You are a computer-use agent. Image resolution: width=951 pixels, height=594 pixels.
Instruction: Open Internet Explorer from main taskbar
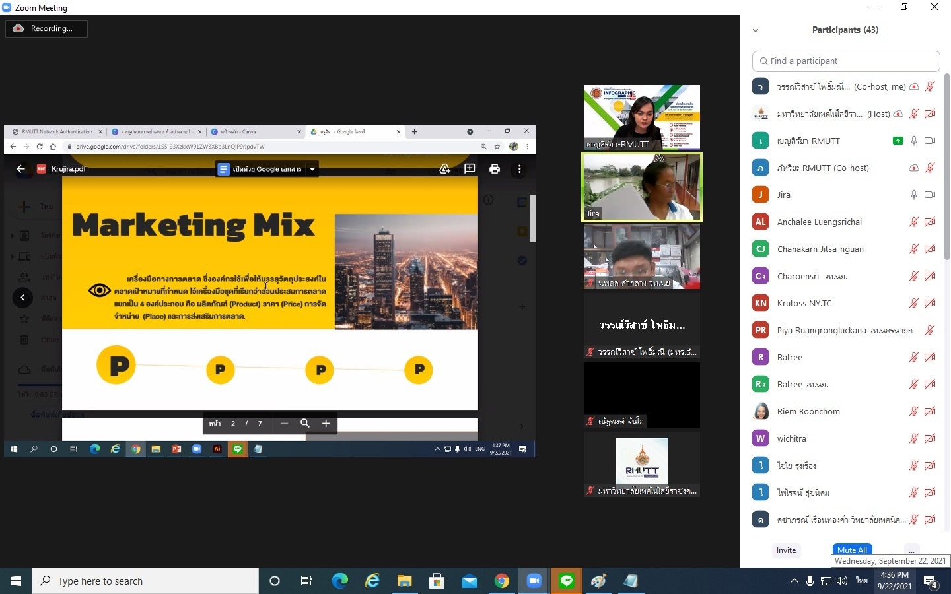pos(372,581)
